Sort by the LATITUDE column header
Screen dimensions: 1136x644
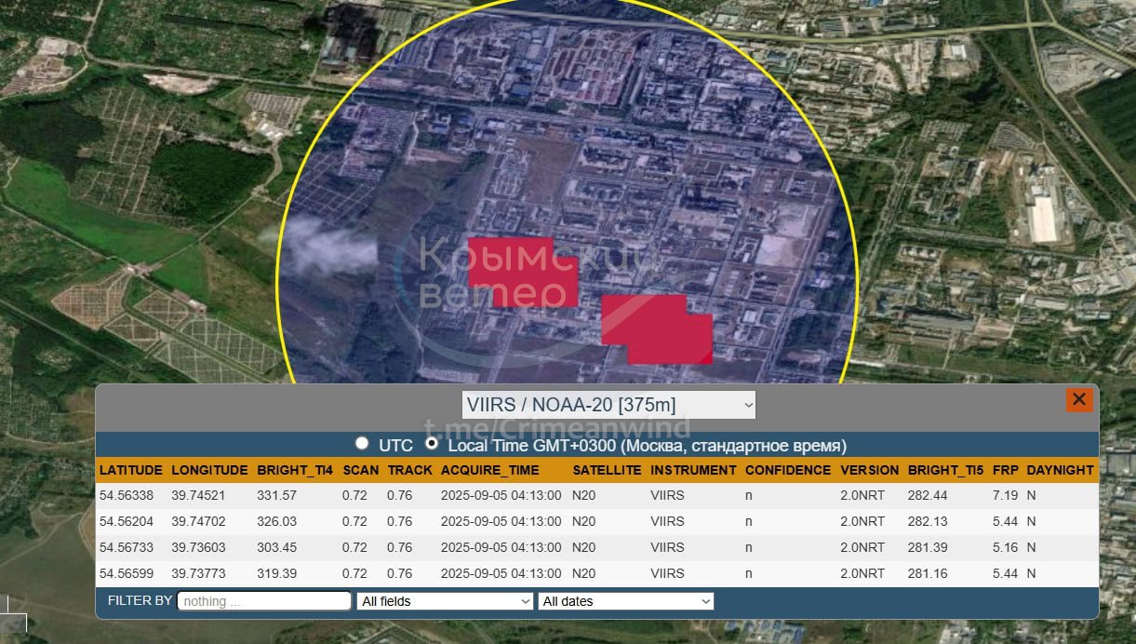(x=131, y=470)
